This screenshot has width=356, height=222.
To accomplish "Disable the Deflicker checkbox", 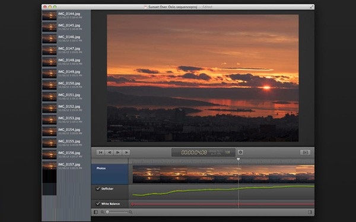I will click(98, 188).
